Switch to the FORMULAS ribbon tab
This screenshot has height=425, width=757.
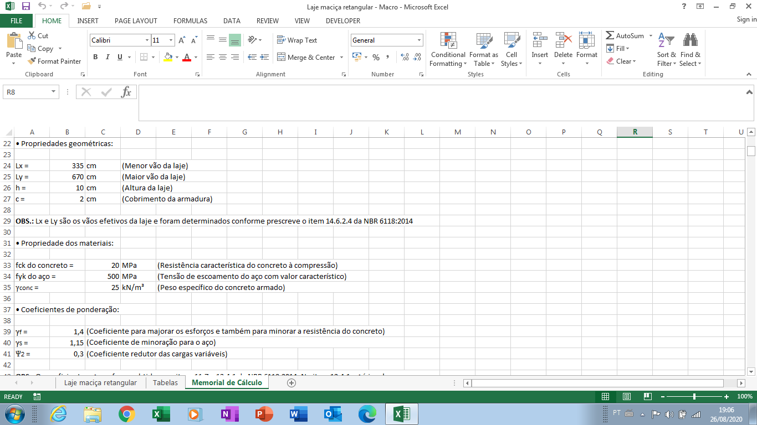tap(190, 20)
